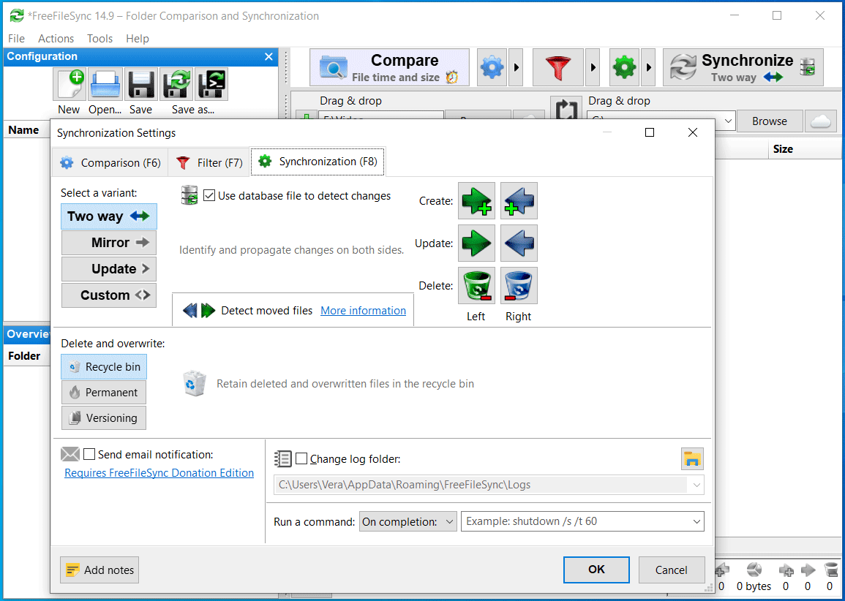Open right folder path dropdown

pyautogui.click(x=728, y=121)
